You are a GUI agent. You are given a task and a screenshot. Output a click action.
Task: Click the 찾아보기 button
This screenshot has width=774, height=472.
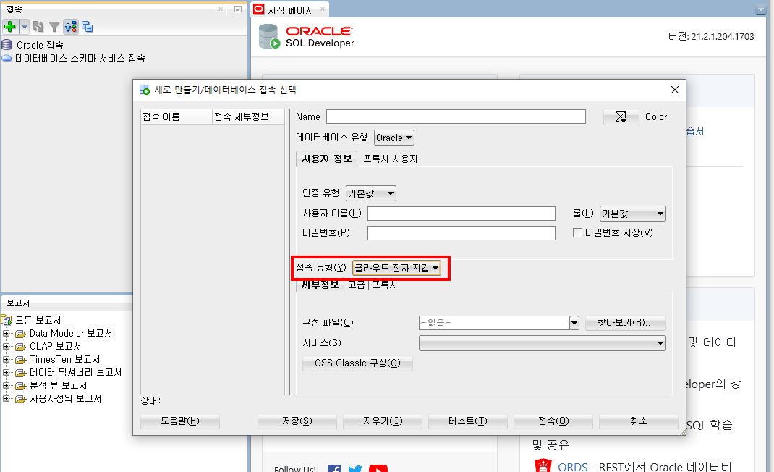[626, 323]
